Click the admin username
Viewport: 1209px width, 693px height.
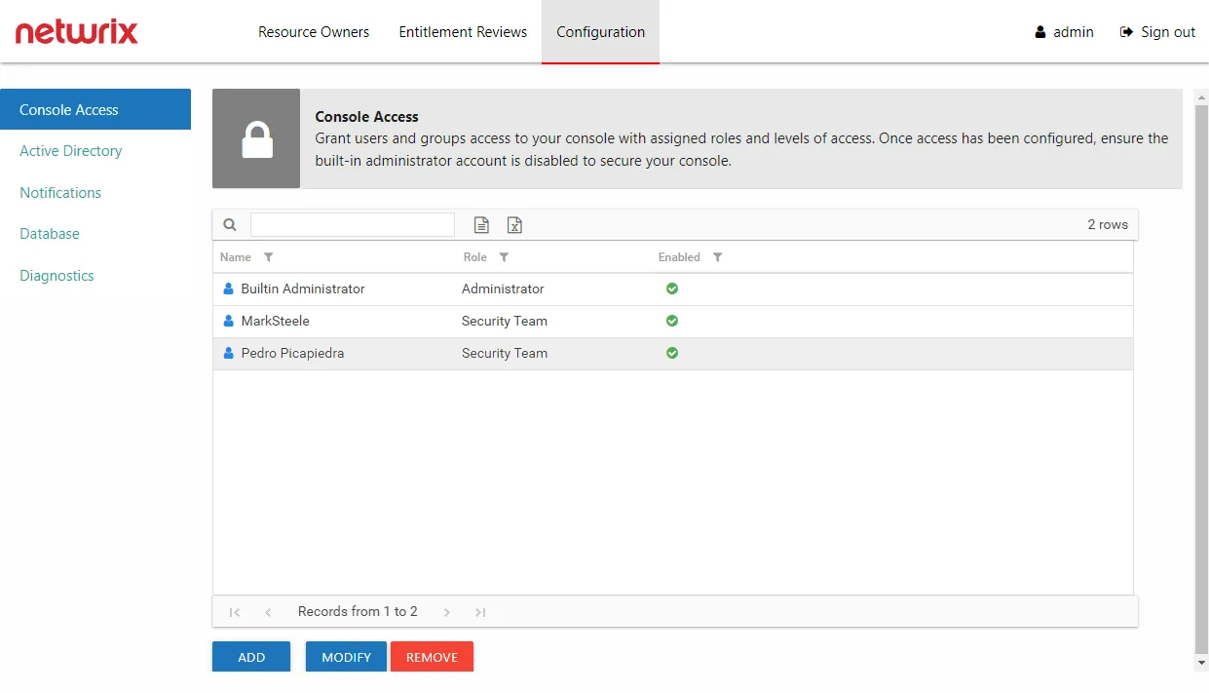pos(1074,32)
